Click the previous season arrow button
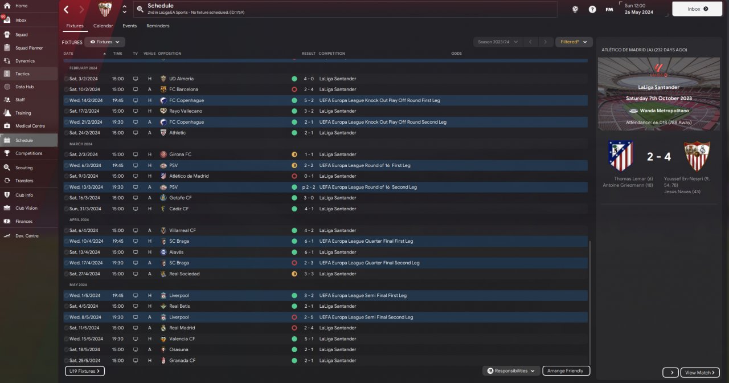 pos(530,42)
